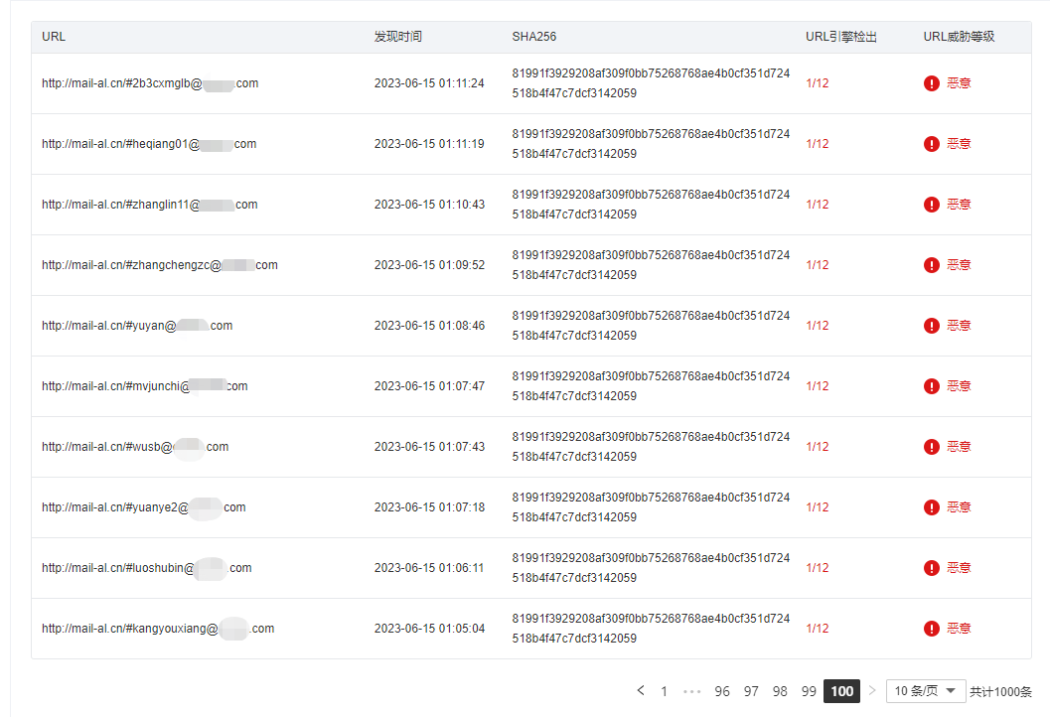Go to previous page using left arrow

click(641, 690)
